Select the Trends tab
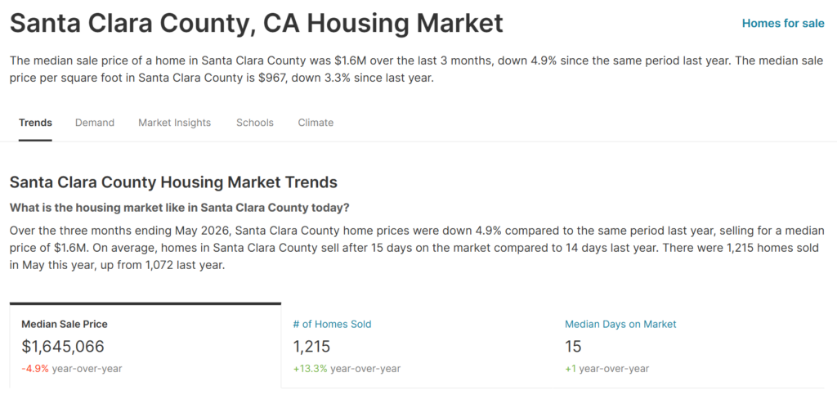Image resolution: width=837 pixels, height=404 pixels. pos(35,123)
